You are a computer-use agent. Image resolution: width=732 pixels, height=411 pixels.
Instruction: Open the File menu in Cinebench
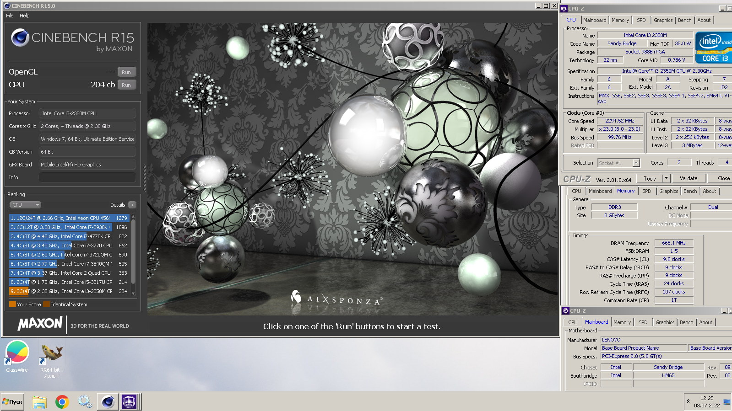pos(10,16)
